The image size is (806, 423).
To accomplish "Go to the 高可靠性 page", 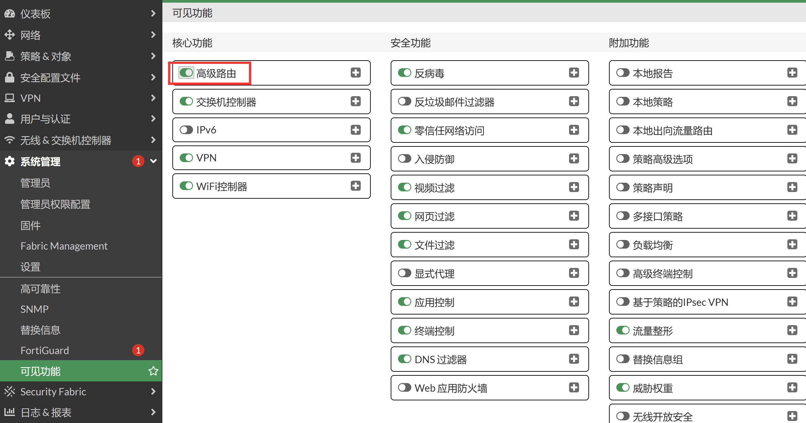I will tap(40, 289).
